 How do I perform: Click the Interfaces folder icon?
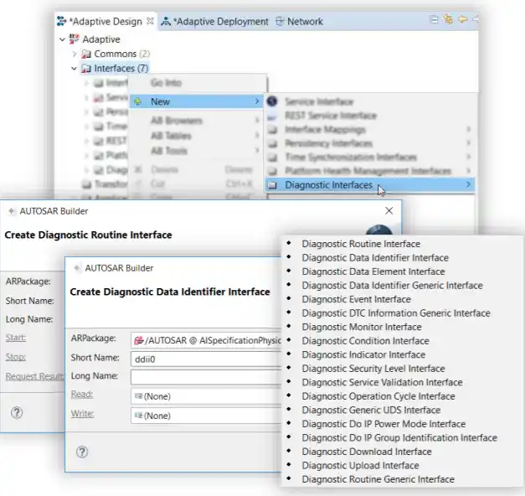point(86,69)
